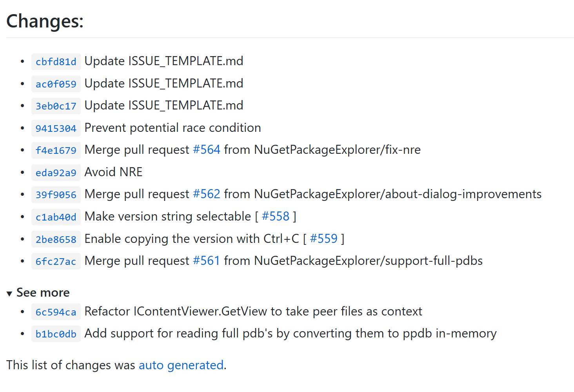Screen dimensions: 574x392
Task: Open pull request #562 link
Action: (207, 194)
